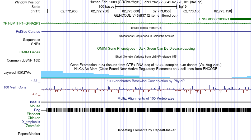Click the 4.88 axis maximum value
The image size is (251, 140).
click(x=34, y=81)
